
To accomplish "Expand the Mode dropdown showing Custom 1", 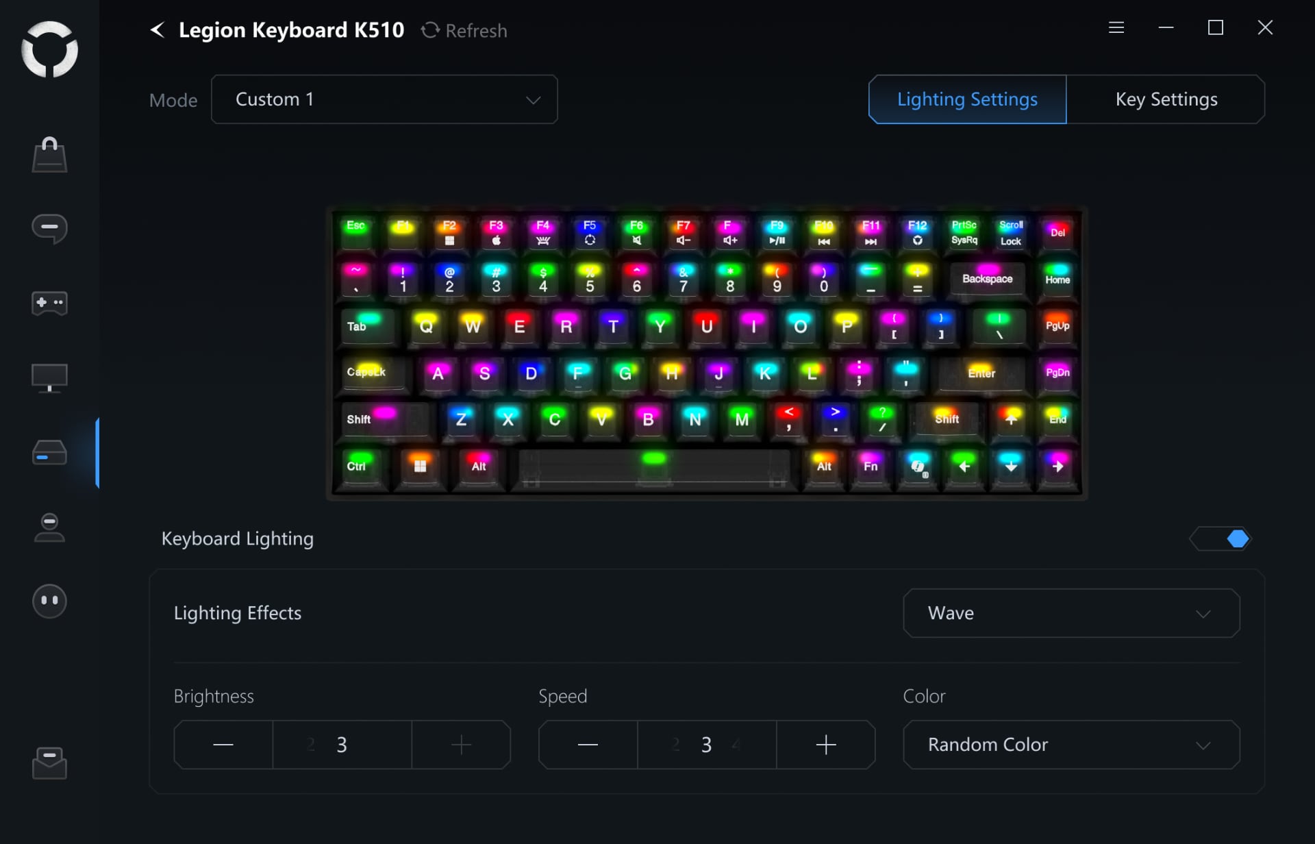I will (384, 99).
